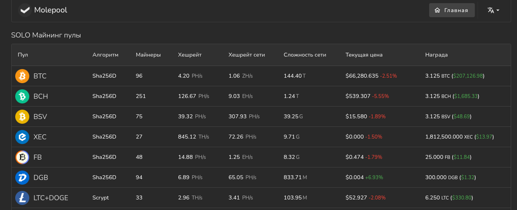Click the Bitcoin SV coin icon

22,117
